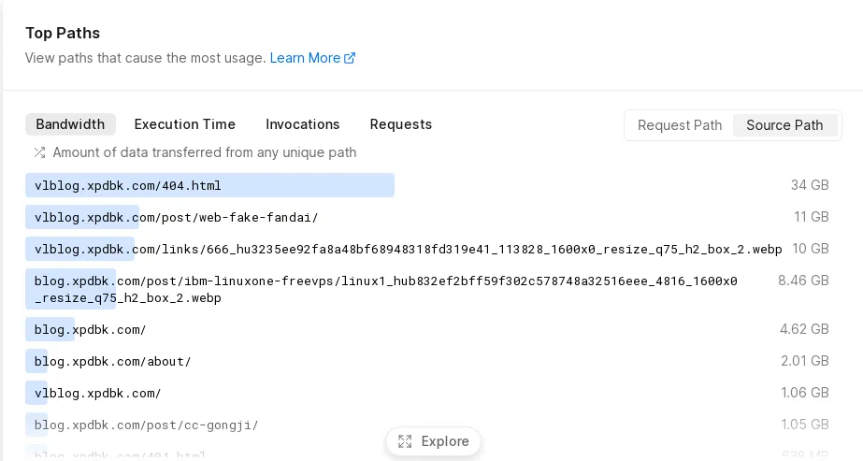
Task: Click the shuffle icon beside data transferred description
Action: click(x=39, y=152)
